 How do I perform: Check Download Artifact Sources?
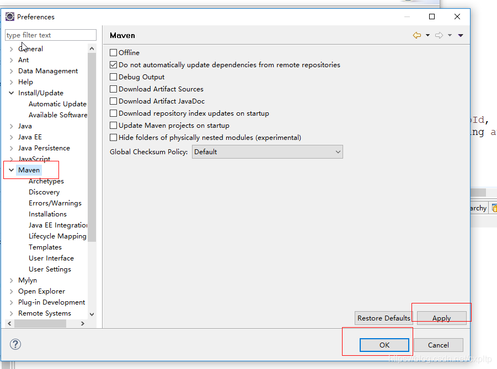pos(113,89)
